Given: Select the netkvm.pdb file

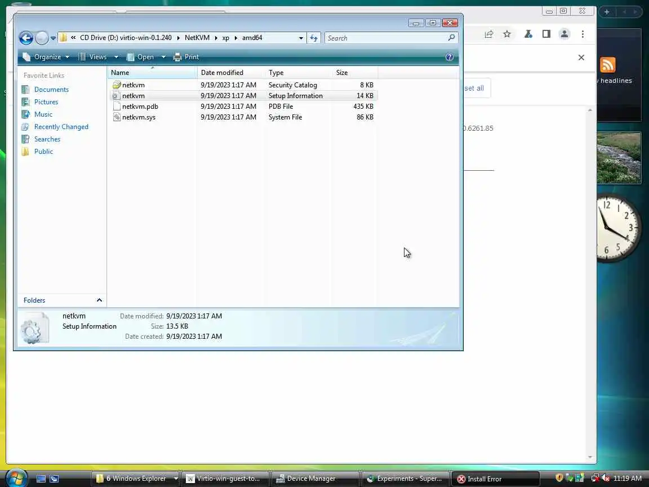Looking at the screenshot, I should point(243,107).
